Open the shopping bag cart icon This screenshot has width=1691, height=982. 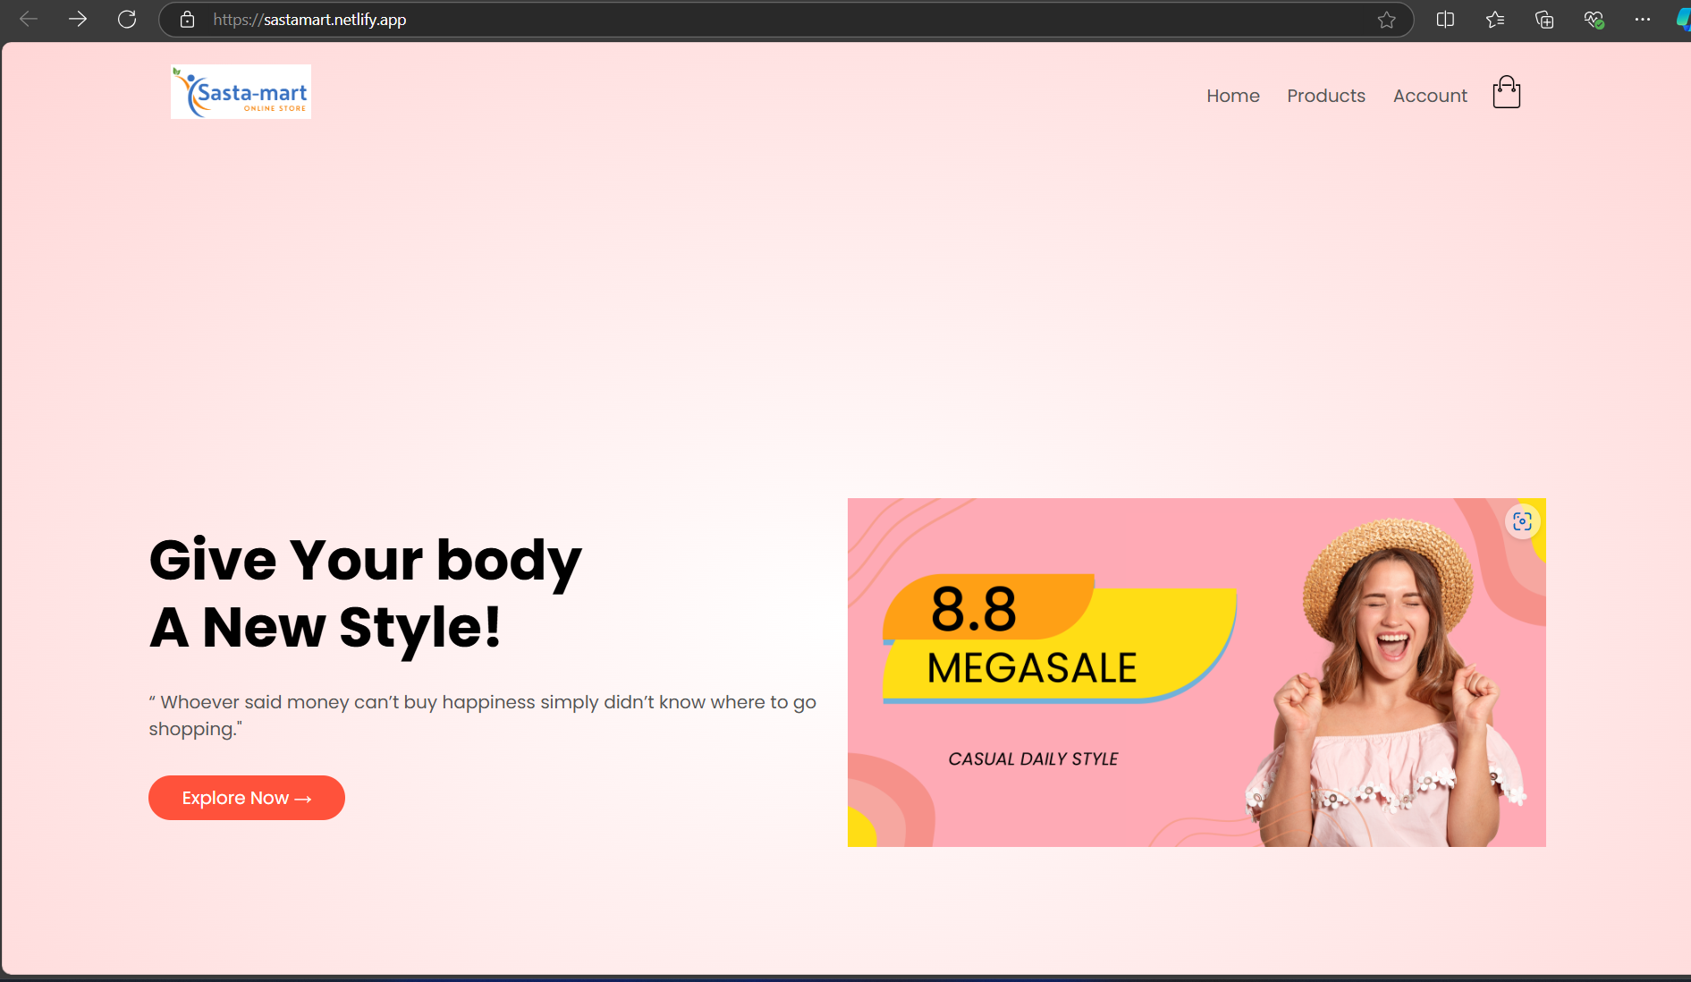pos(1506,93)
